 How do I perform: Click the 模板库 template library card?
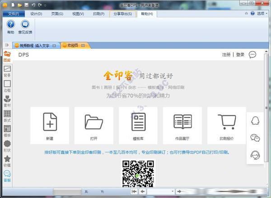click(138, 126)
